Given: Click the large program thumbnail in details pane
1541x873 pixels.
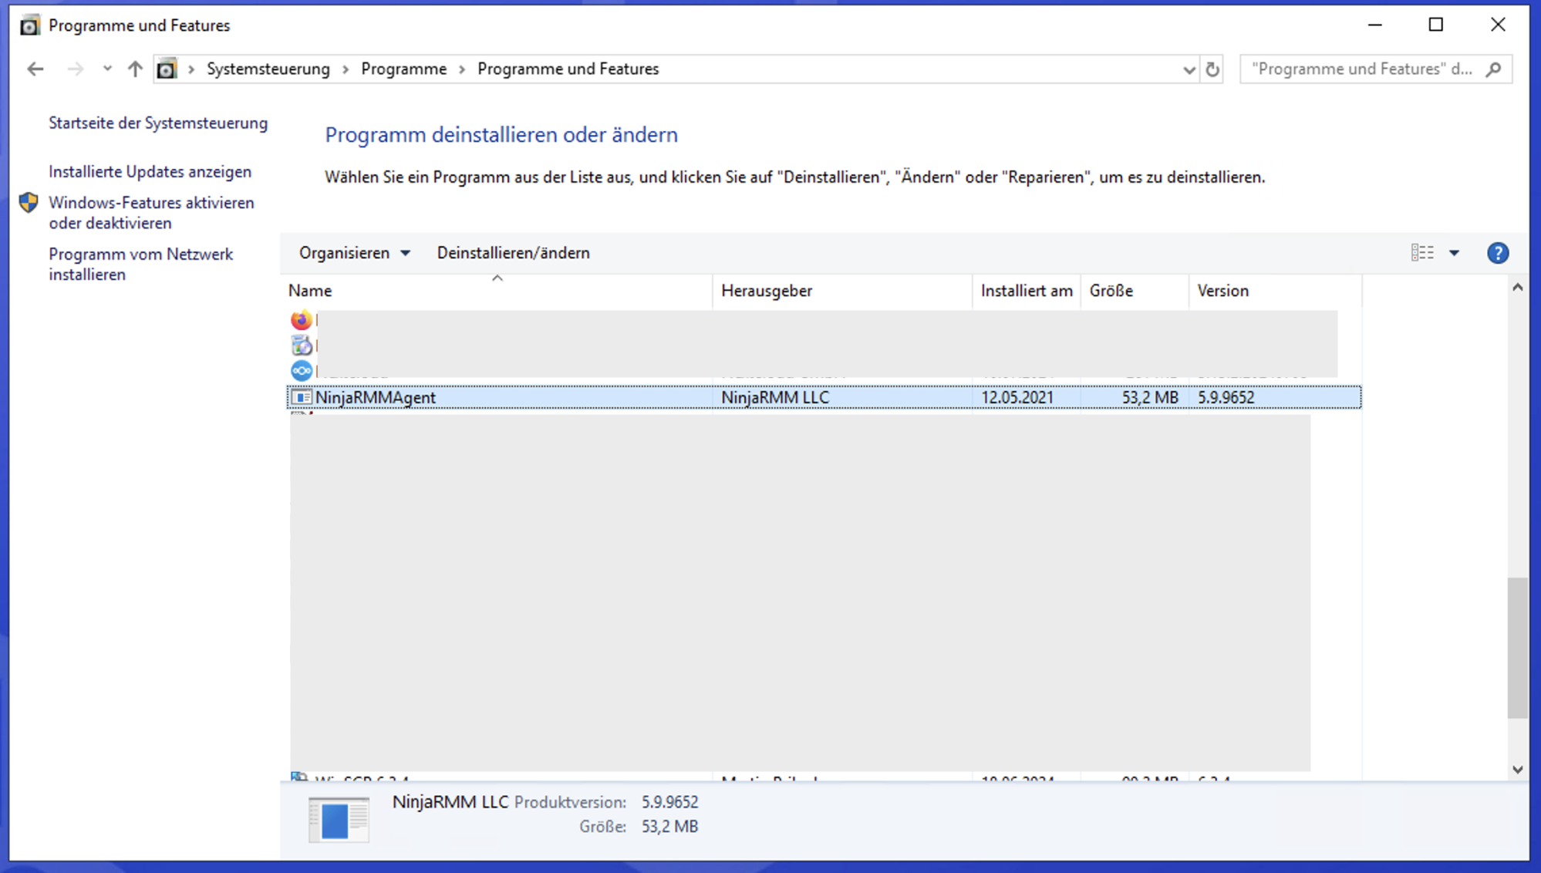Looking at the screenshot, I should 339,820.
